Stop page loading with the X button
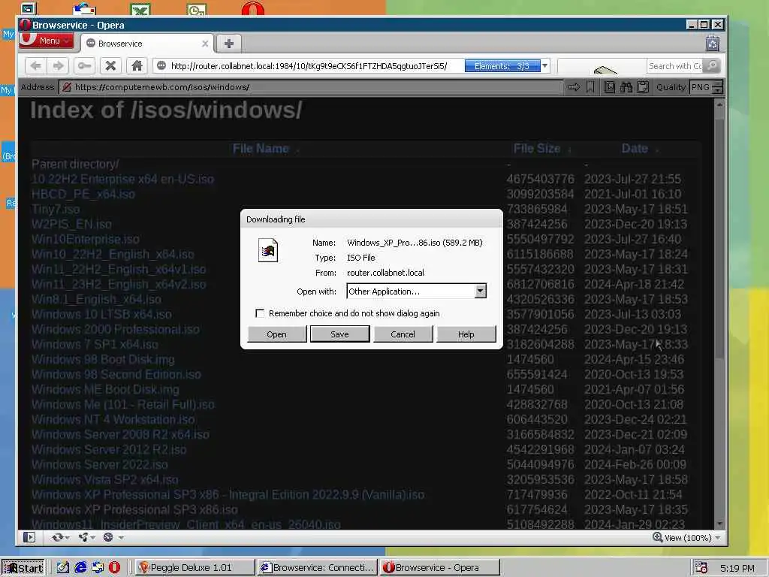 click(x=111, y=66)
